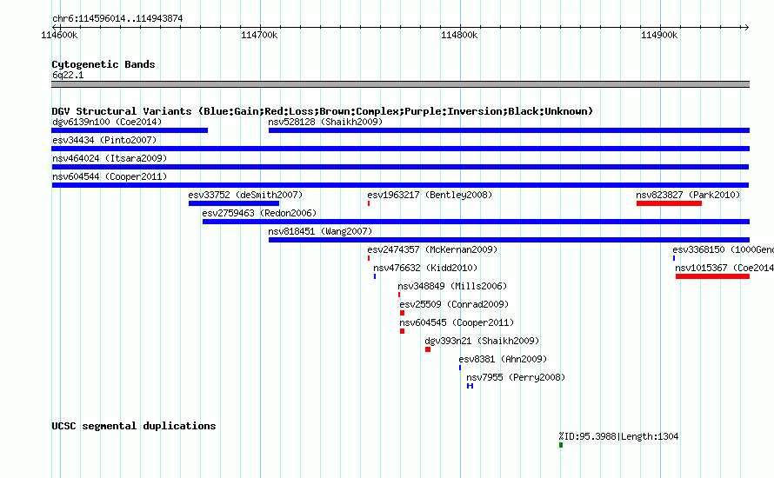Screen dimensions: 774x478
Task: Click the dgv393n21 (Shaikh2009) text label
Action: click(482, 341)
